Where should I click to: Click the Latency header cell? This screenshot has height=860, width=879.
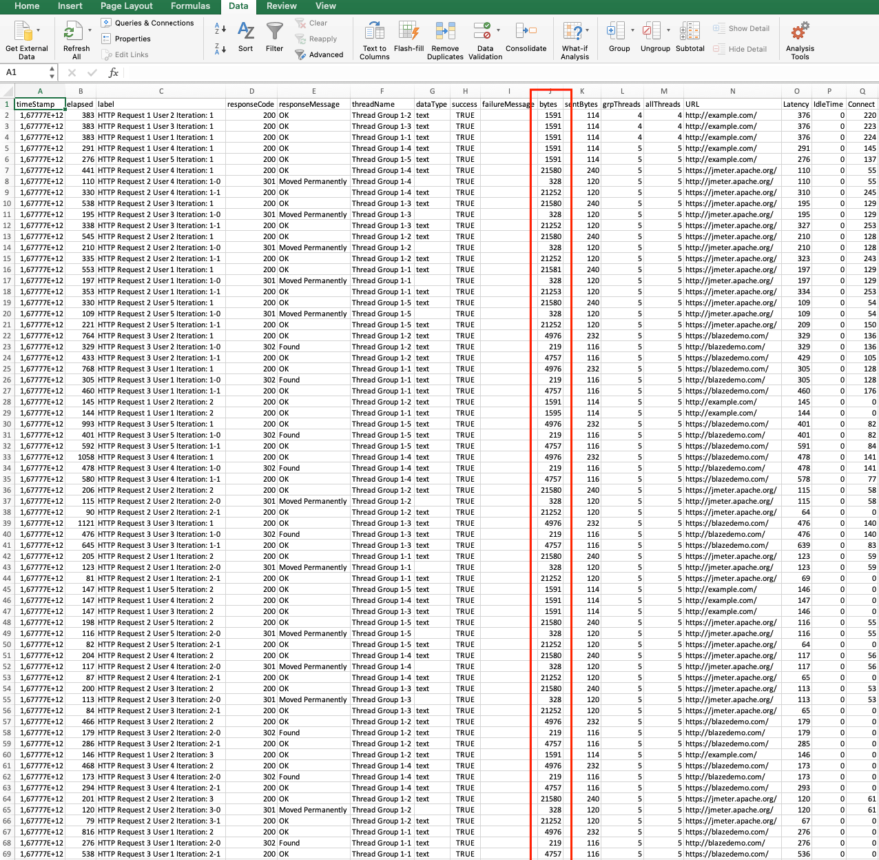coord(796,104)
